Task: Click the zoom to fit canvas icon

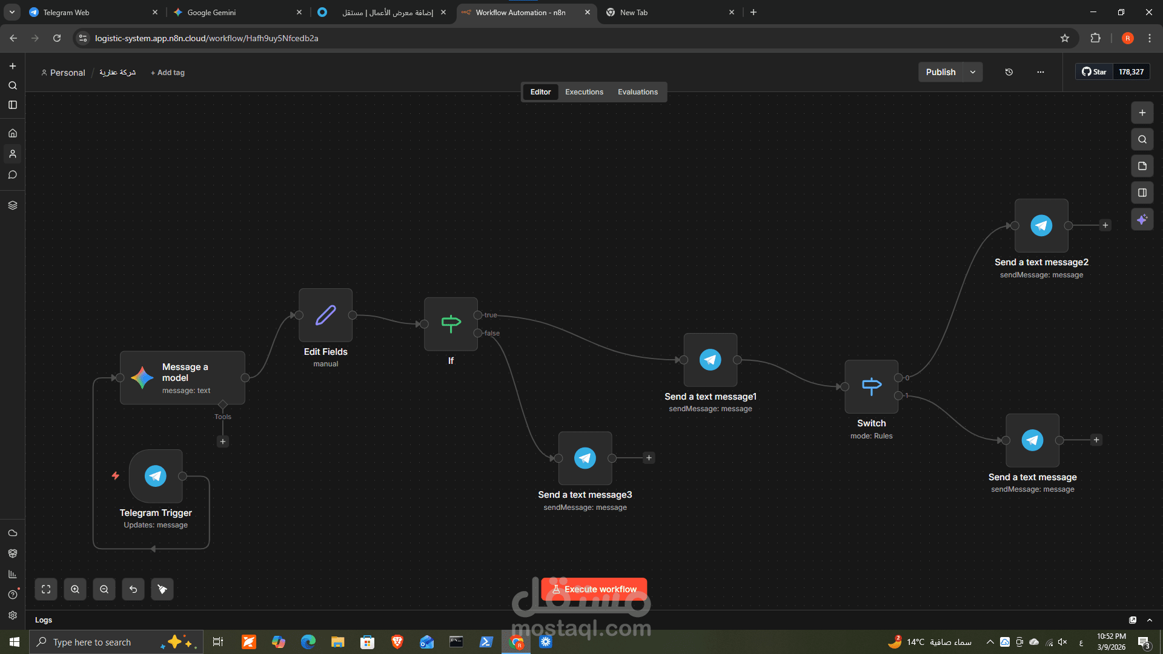Action: pos(46,589)
